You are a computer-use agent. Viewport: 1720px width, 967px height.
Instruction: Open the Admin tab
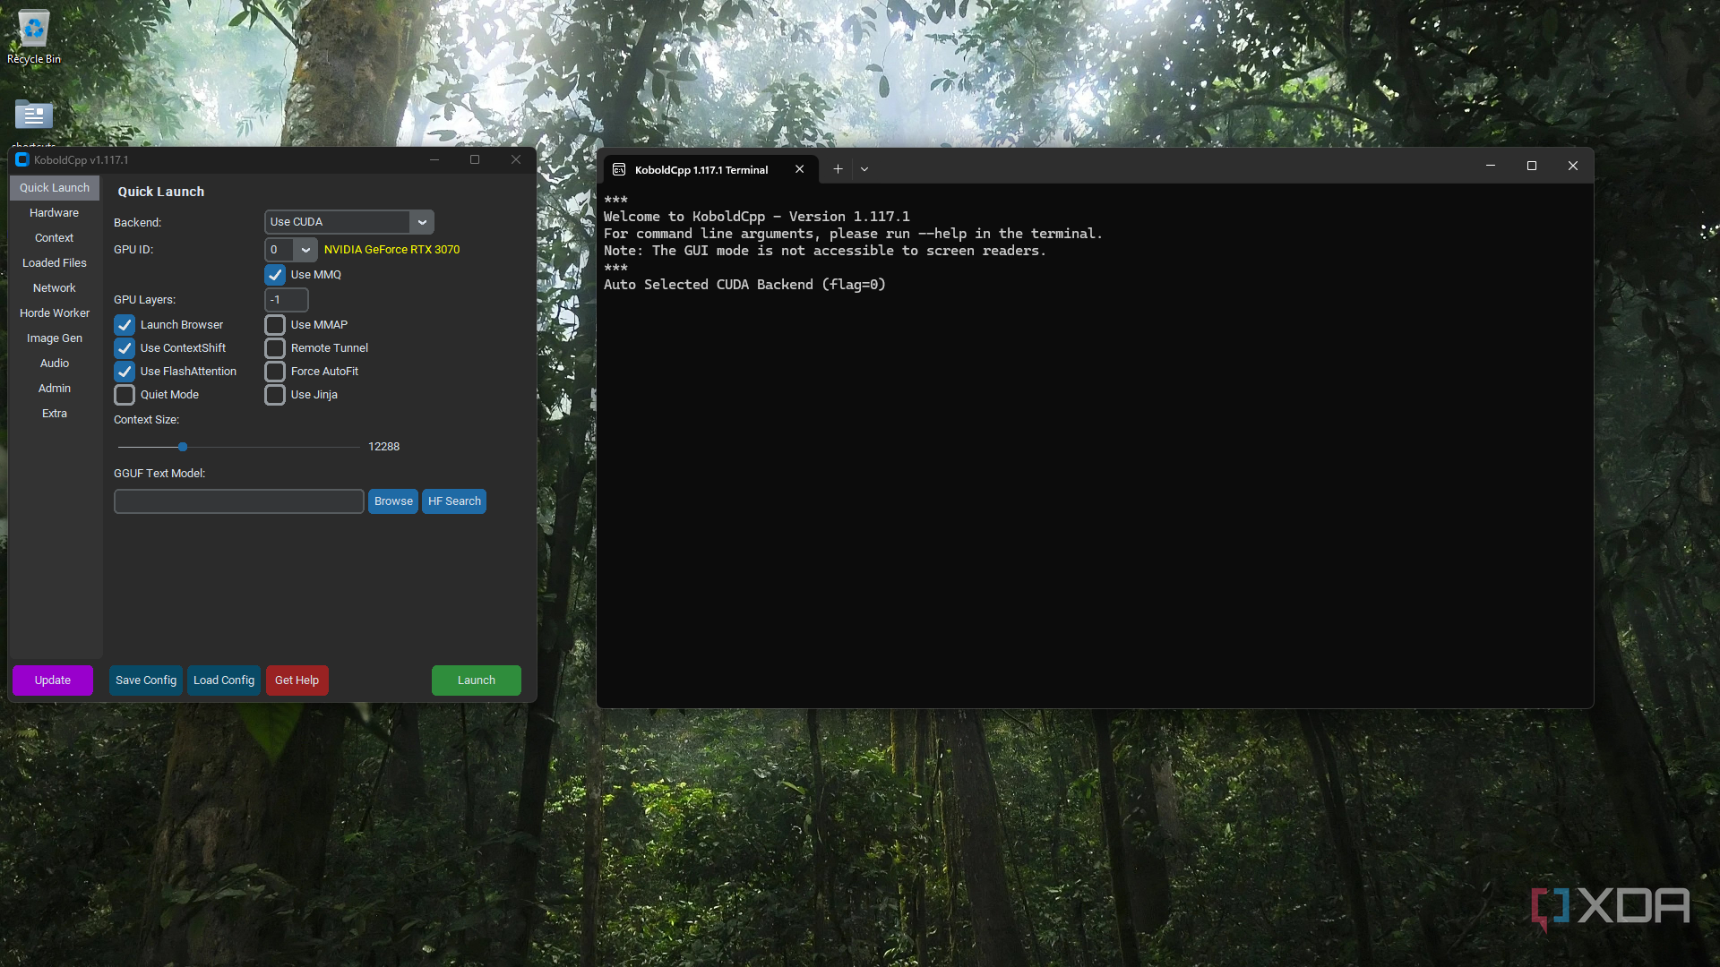55,389
